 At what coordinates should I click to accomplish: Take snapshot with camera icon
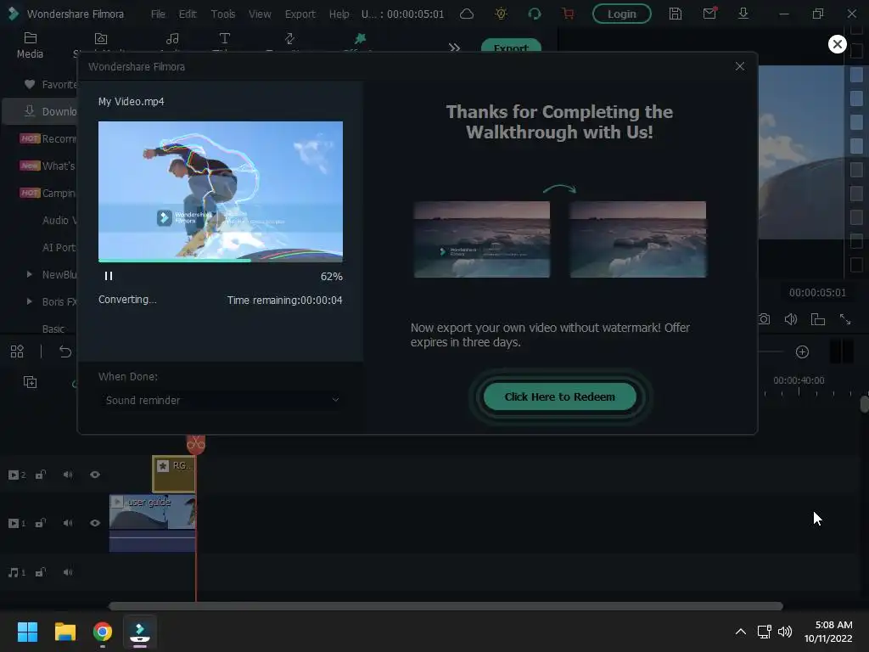click(765, 319)
